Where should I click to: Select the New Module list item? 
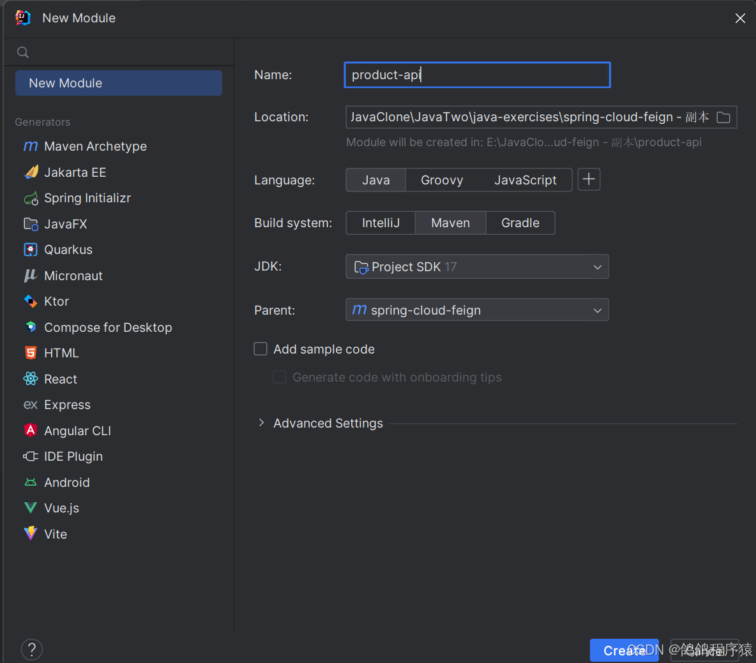[119, 83]
